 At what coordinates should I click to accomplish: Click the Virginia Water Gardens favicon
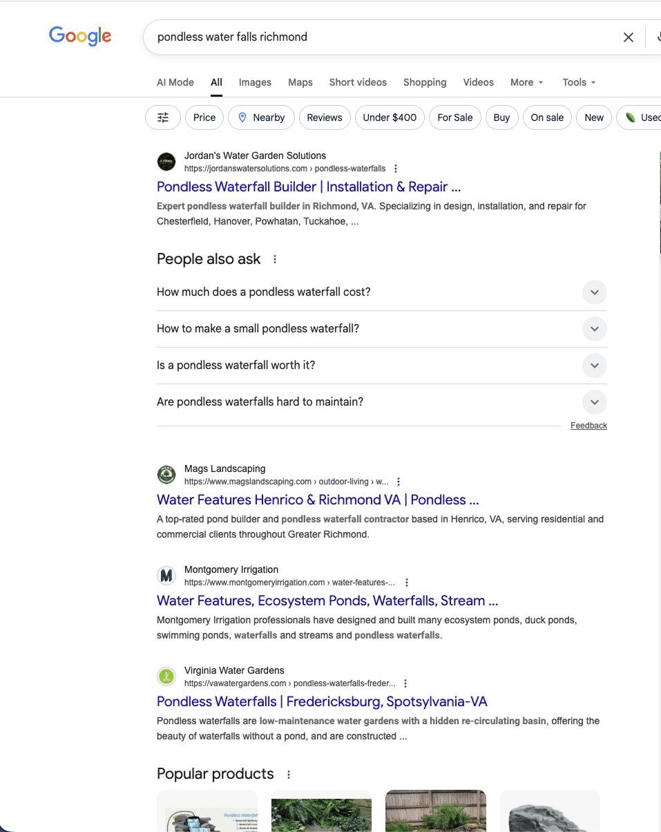(x=166, y=677)
